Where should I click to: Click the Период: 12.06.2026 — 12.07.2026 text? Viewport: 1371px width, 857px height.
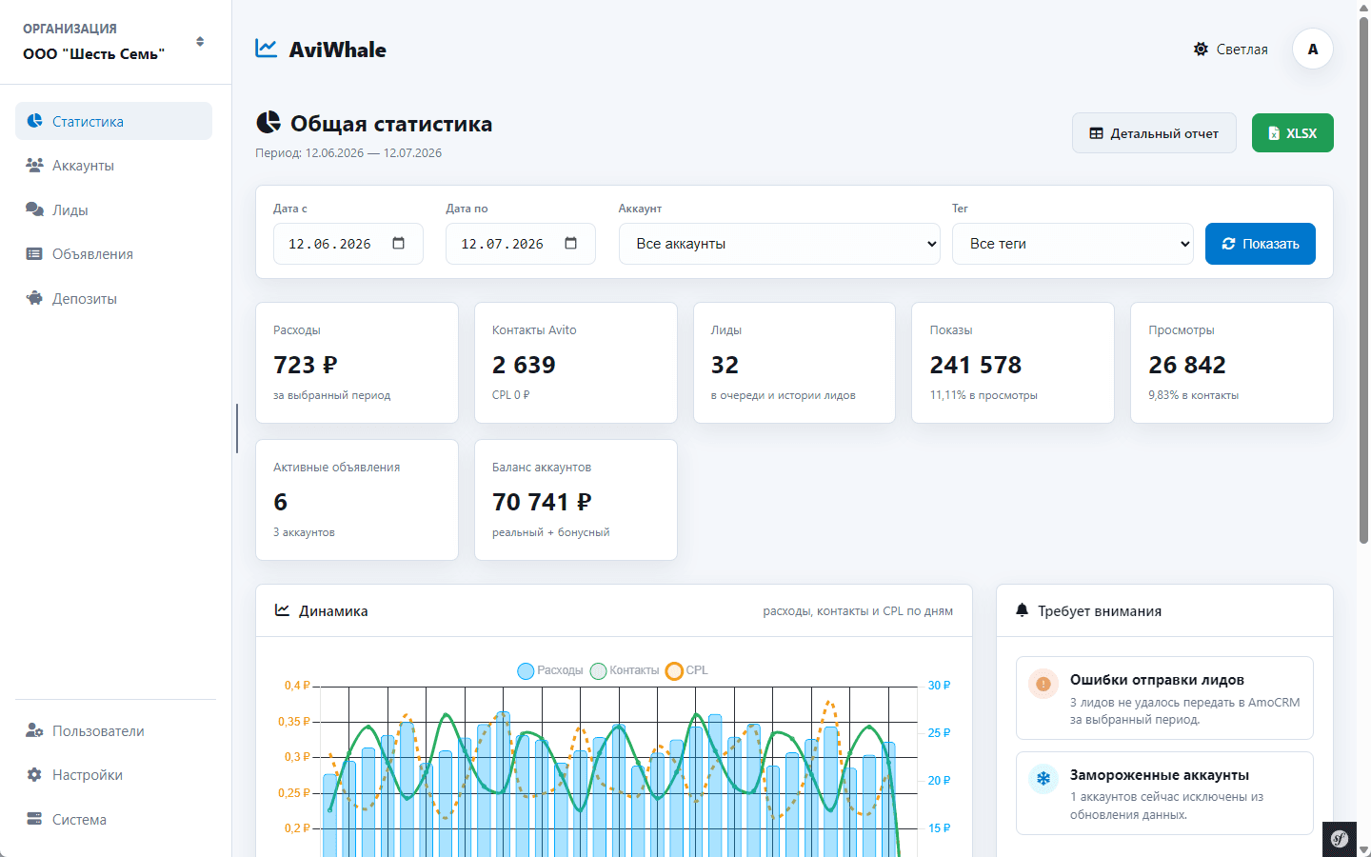point(348,152)
